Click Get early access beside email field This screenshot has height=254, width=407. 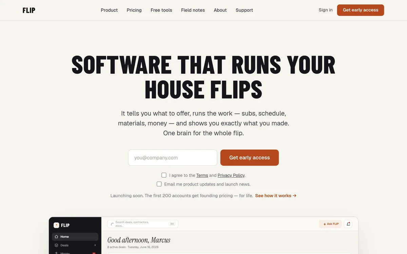250,157
